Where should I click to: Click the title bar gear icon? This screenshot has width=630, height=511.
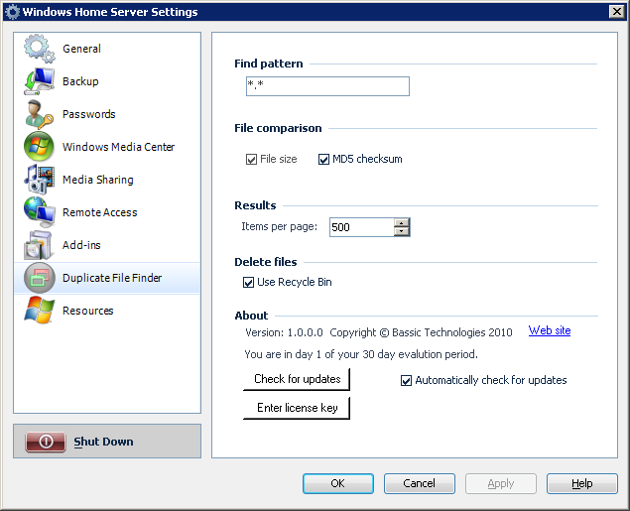[x=13, y=12]
